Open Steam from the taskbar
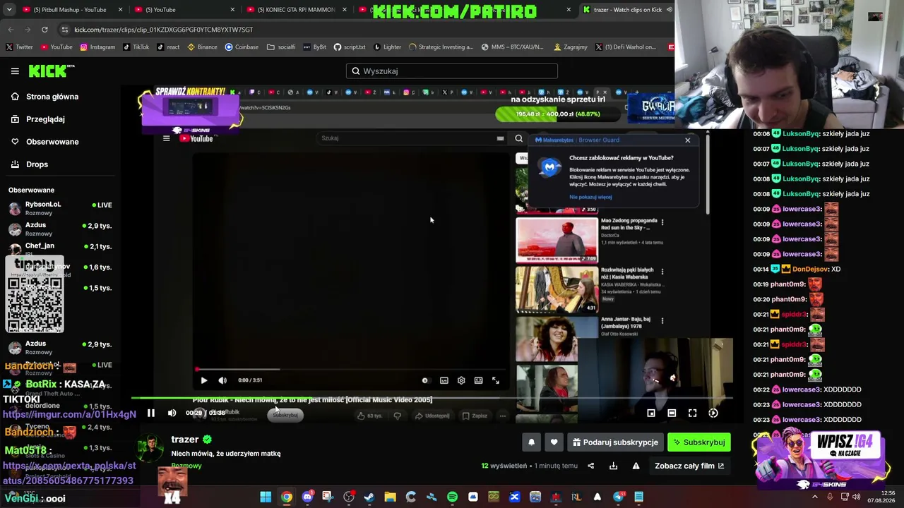 [x=369, y=497]
